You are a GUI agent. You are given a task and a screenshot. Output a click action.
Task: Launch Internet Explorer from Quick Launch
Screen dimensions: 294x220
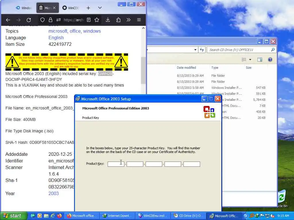pyautogui.click(x=53, y=216)
